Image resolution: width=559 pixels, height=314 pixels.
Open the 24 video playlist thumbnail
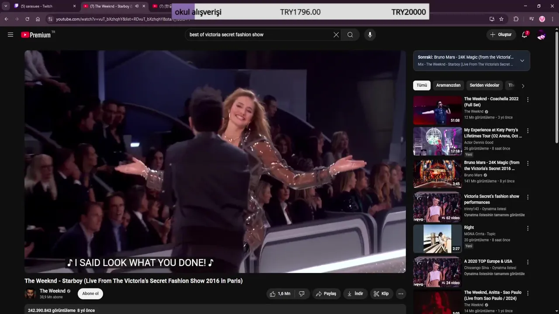point(438,273)
